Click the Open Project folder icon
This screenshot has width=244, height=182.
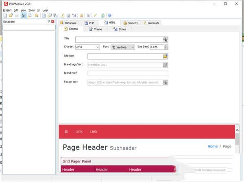pos(10,15)
